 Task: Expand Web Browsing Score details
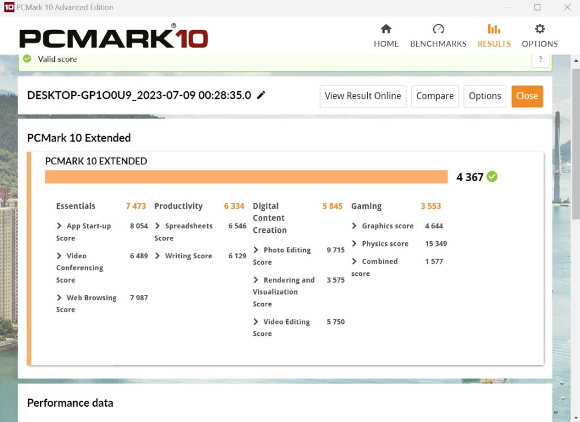pyautogui.click(x=59, y=297)
